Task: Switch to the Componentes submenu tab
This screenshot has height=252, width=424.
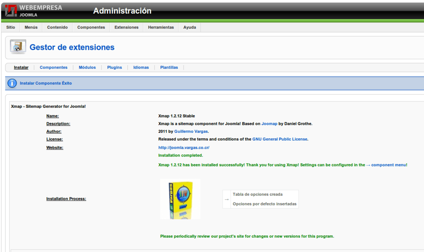Action: (54, 67)
